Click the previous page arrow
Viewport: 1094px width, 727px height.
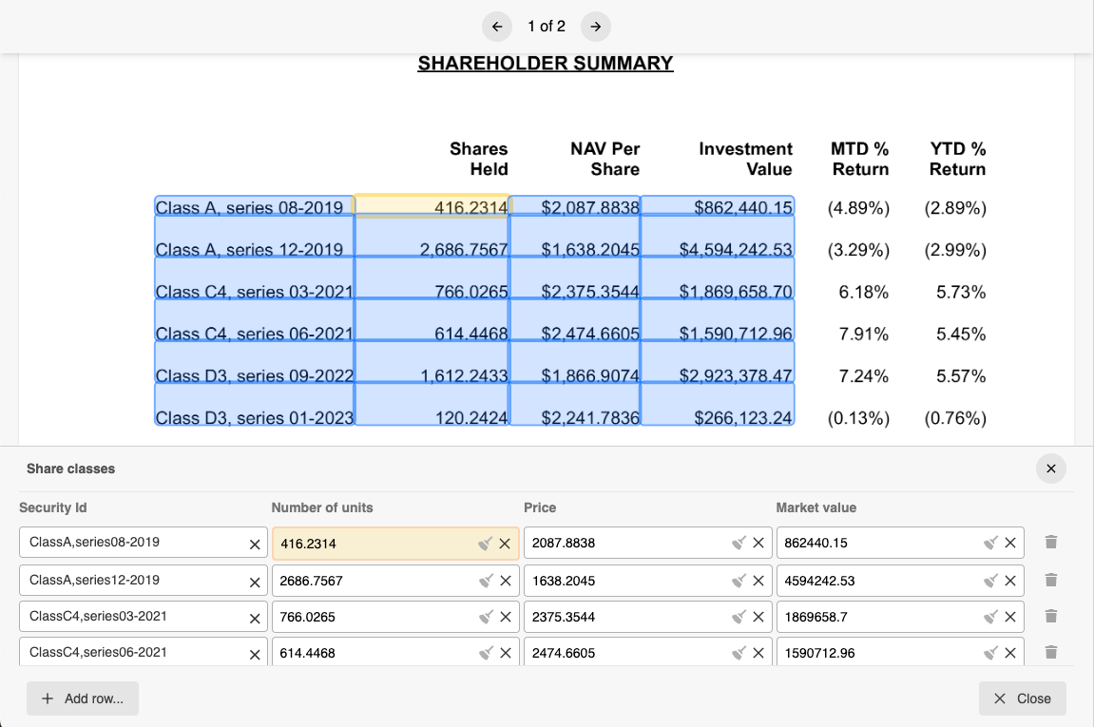[x=496, y=27]
